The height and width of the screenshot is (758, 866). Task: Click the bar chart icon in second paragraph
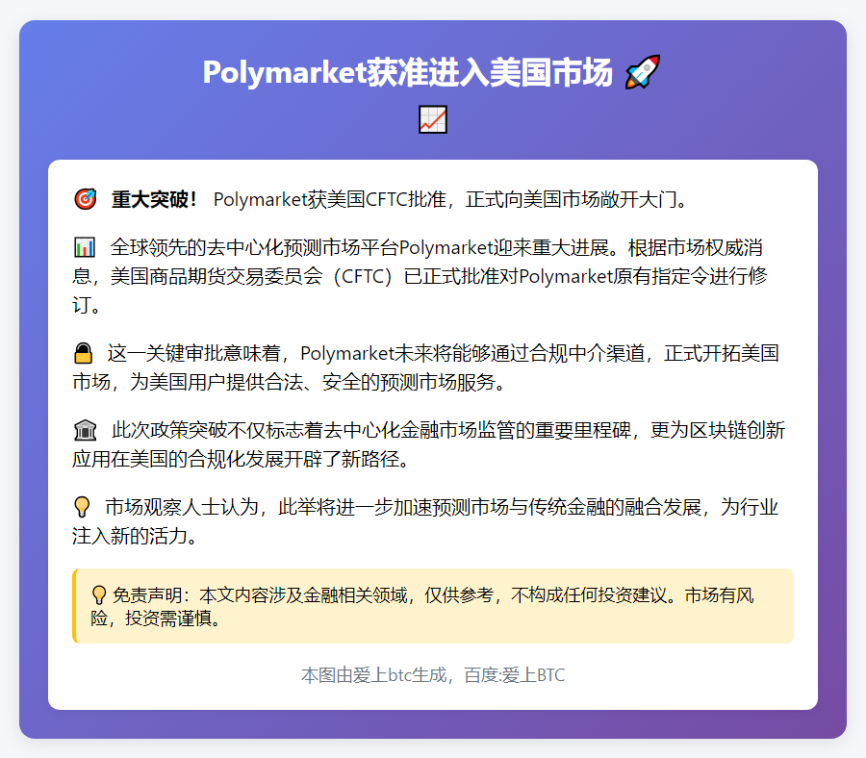(x=87, y=247)
